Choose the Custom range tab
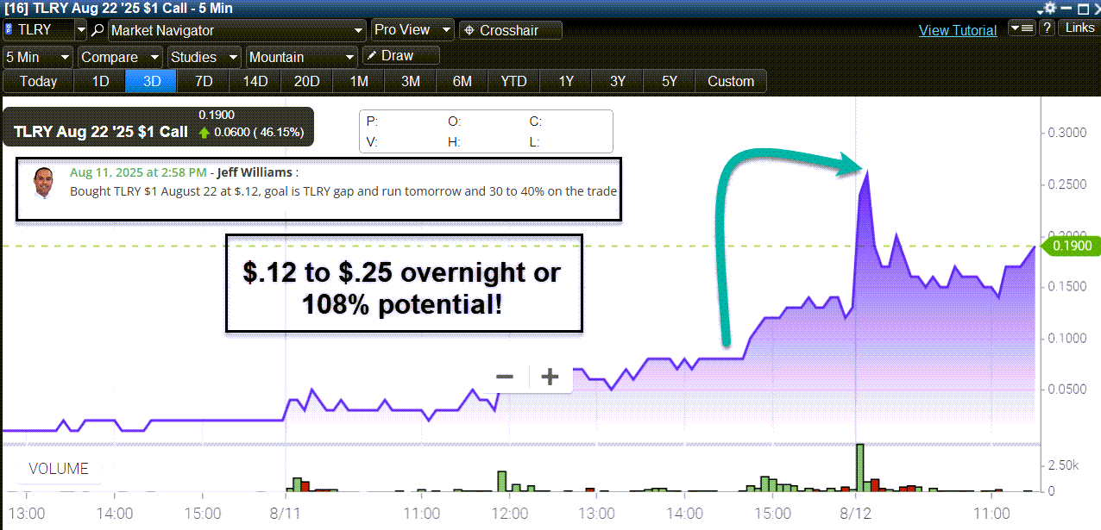 point(731,81)
